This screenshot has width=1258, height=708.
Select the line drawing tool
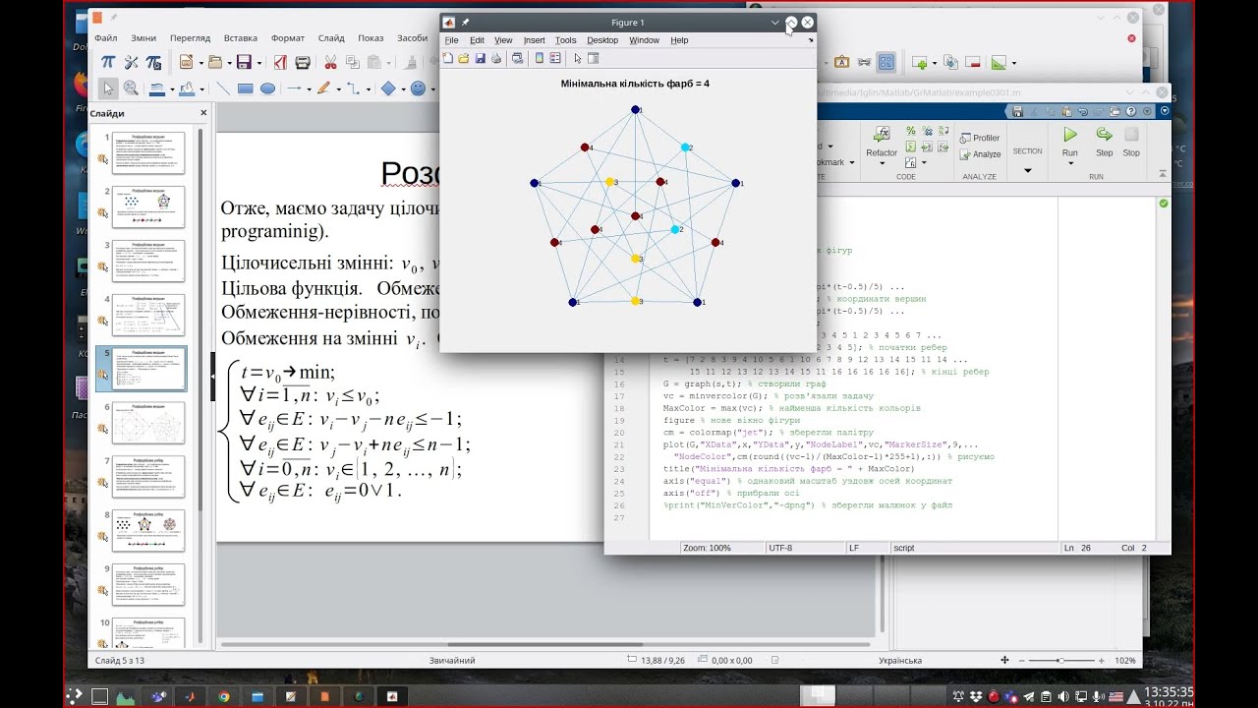coord(223,88)
